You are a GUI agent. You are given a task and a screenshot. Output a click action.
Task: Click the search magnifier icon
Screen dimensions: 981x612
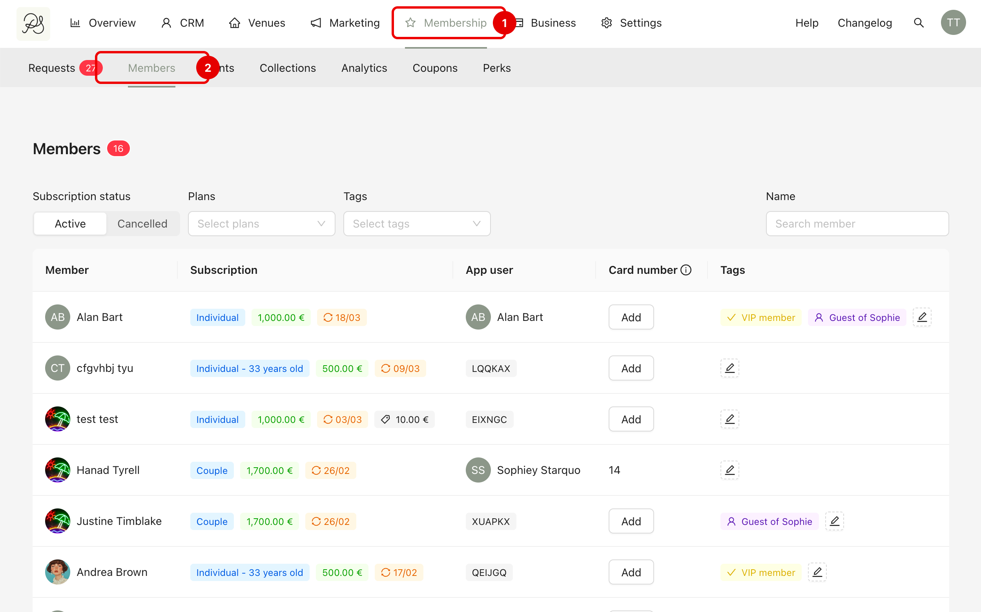919,23
